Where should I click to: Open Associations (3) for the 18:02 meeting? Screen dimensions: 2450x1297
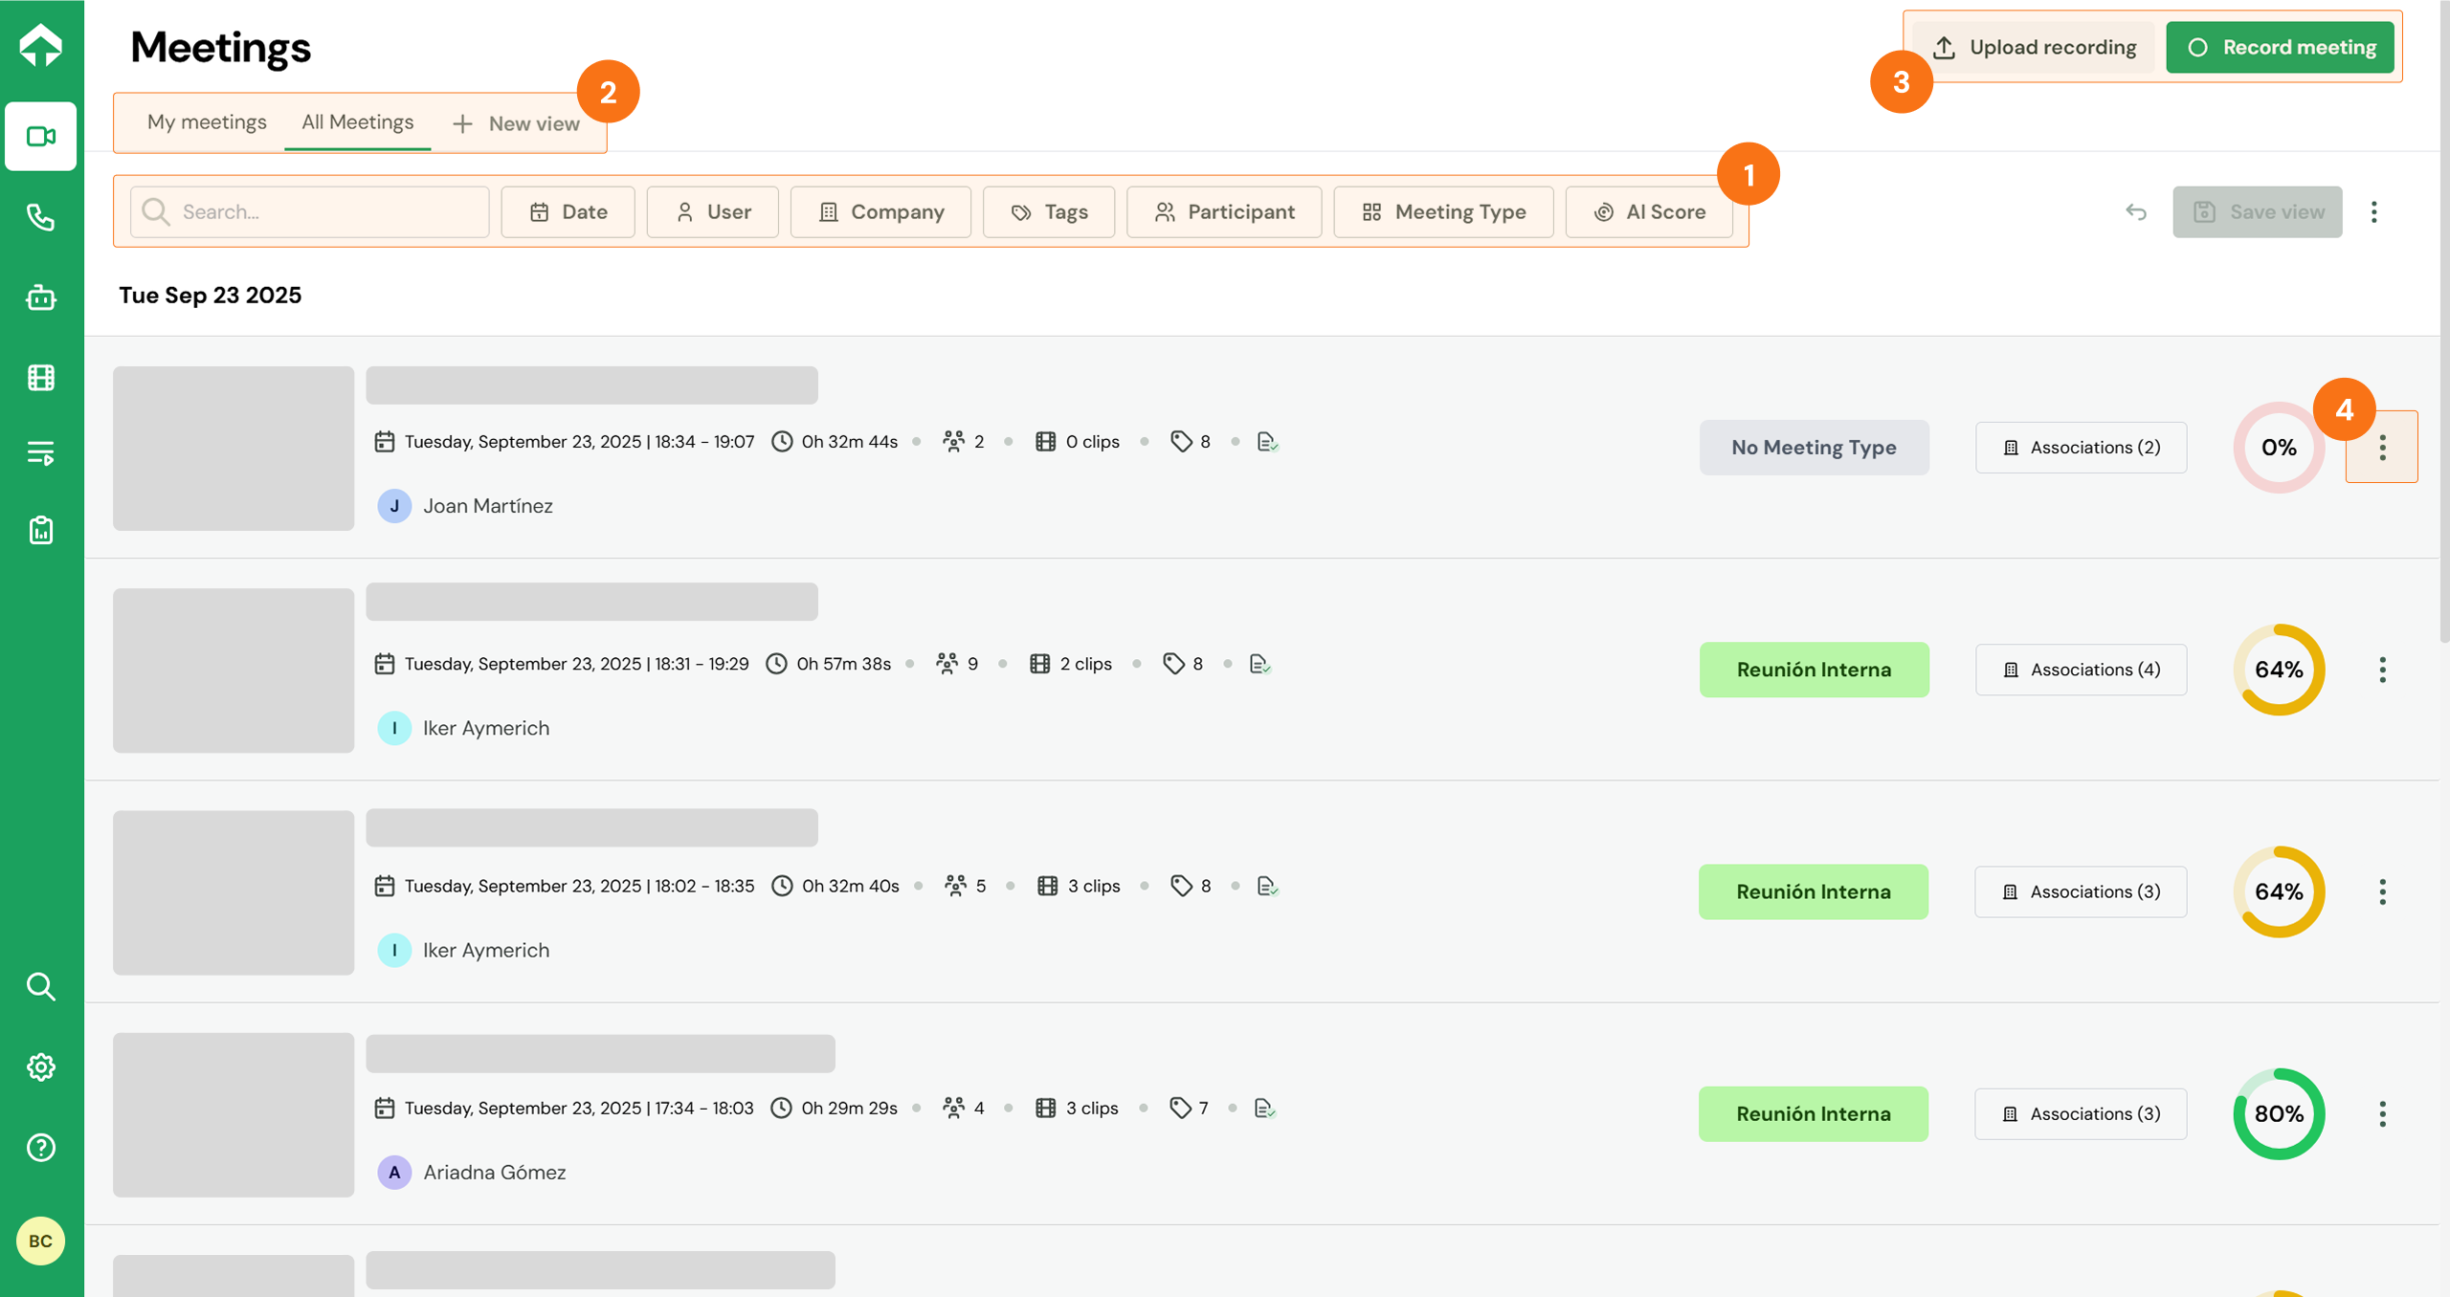pos(2081,891)
